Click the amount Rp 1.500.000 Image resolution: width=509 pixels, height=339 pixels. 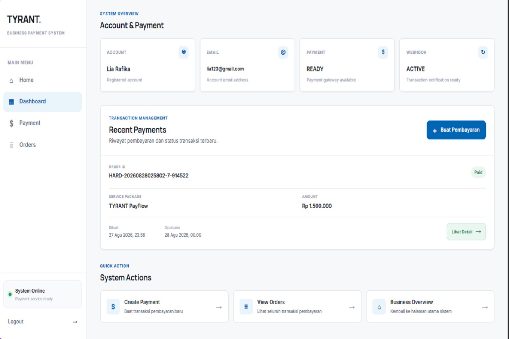[x=317, y=206]
